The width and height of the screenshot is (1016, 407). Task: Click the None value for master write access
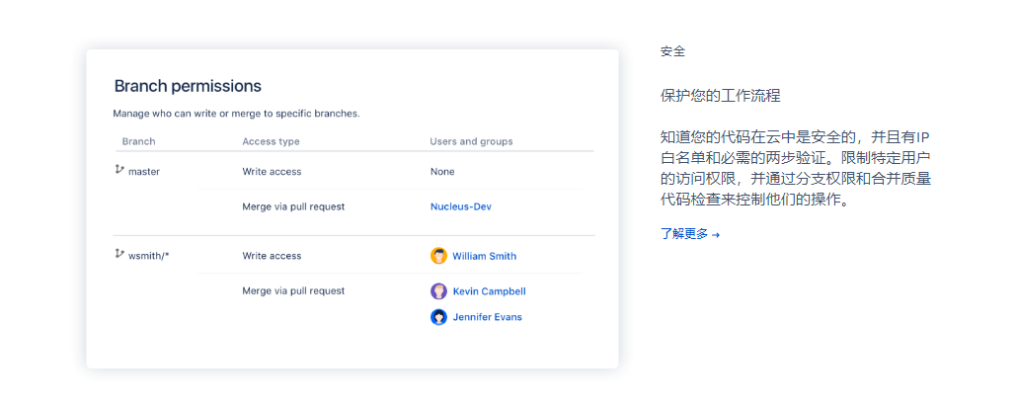click(442, 172)
